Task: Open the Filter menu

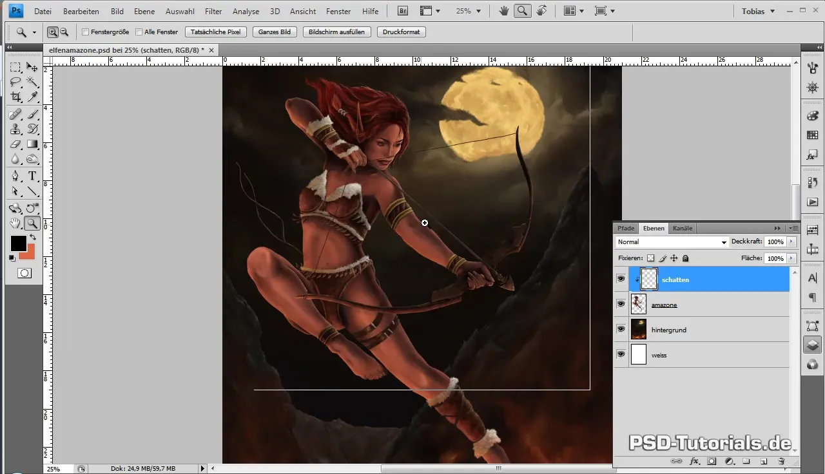Action: click(x=213, y=11)
